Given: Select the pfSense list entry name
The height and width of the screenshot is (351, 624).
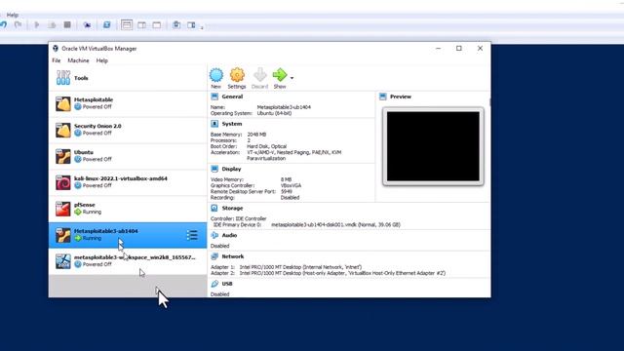Looking at the screenshot, I should 85,205.
